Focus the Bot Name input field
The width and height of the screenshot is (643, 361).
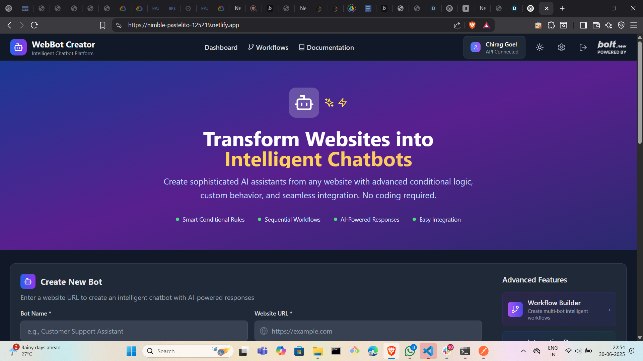(134, 331)
